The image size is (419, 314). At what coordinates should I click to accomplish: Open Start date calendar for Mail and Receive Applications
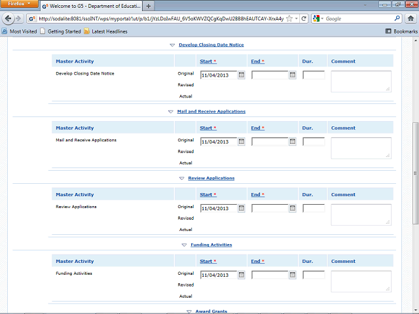[242, 141]
